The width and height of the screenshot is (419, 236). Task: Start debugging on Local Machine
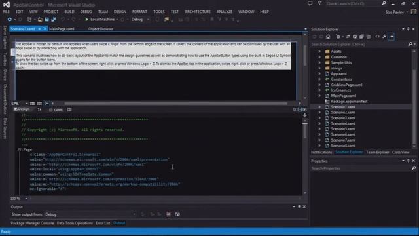point(100,19)
